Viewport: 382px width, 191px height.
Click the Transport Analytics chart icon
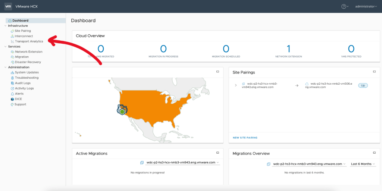[12, 41]
